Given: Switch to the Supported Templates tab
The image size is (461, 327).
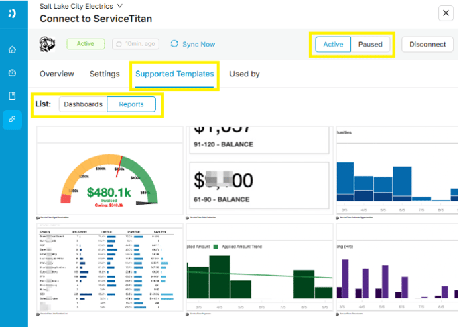Looking at the screenshot, I should pos(175,74).
